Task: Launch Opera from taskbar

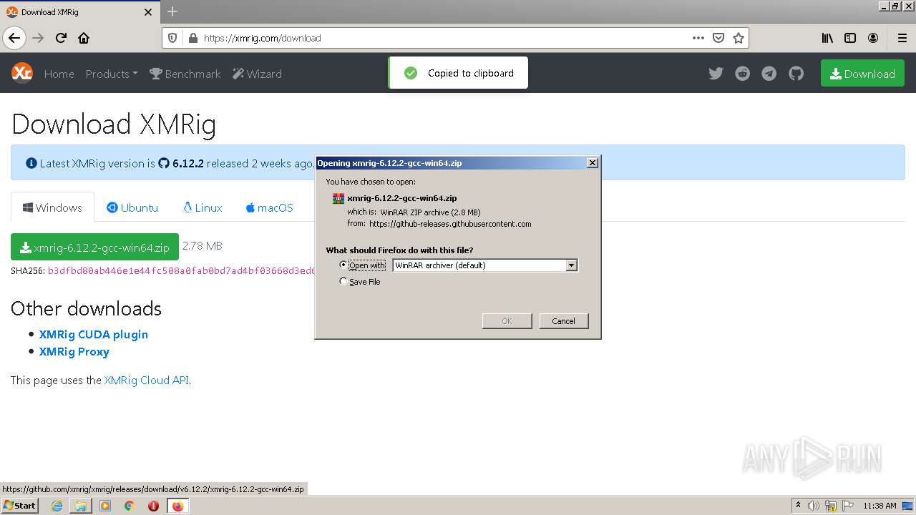Action: (153, 506)
